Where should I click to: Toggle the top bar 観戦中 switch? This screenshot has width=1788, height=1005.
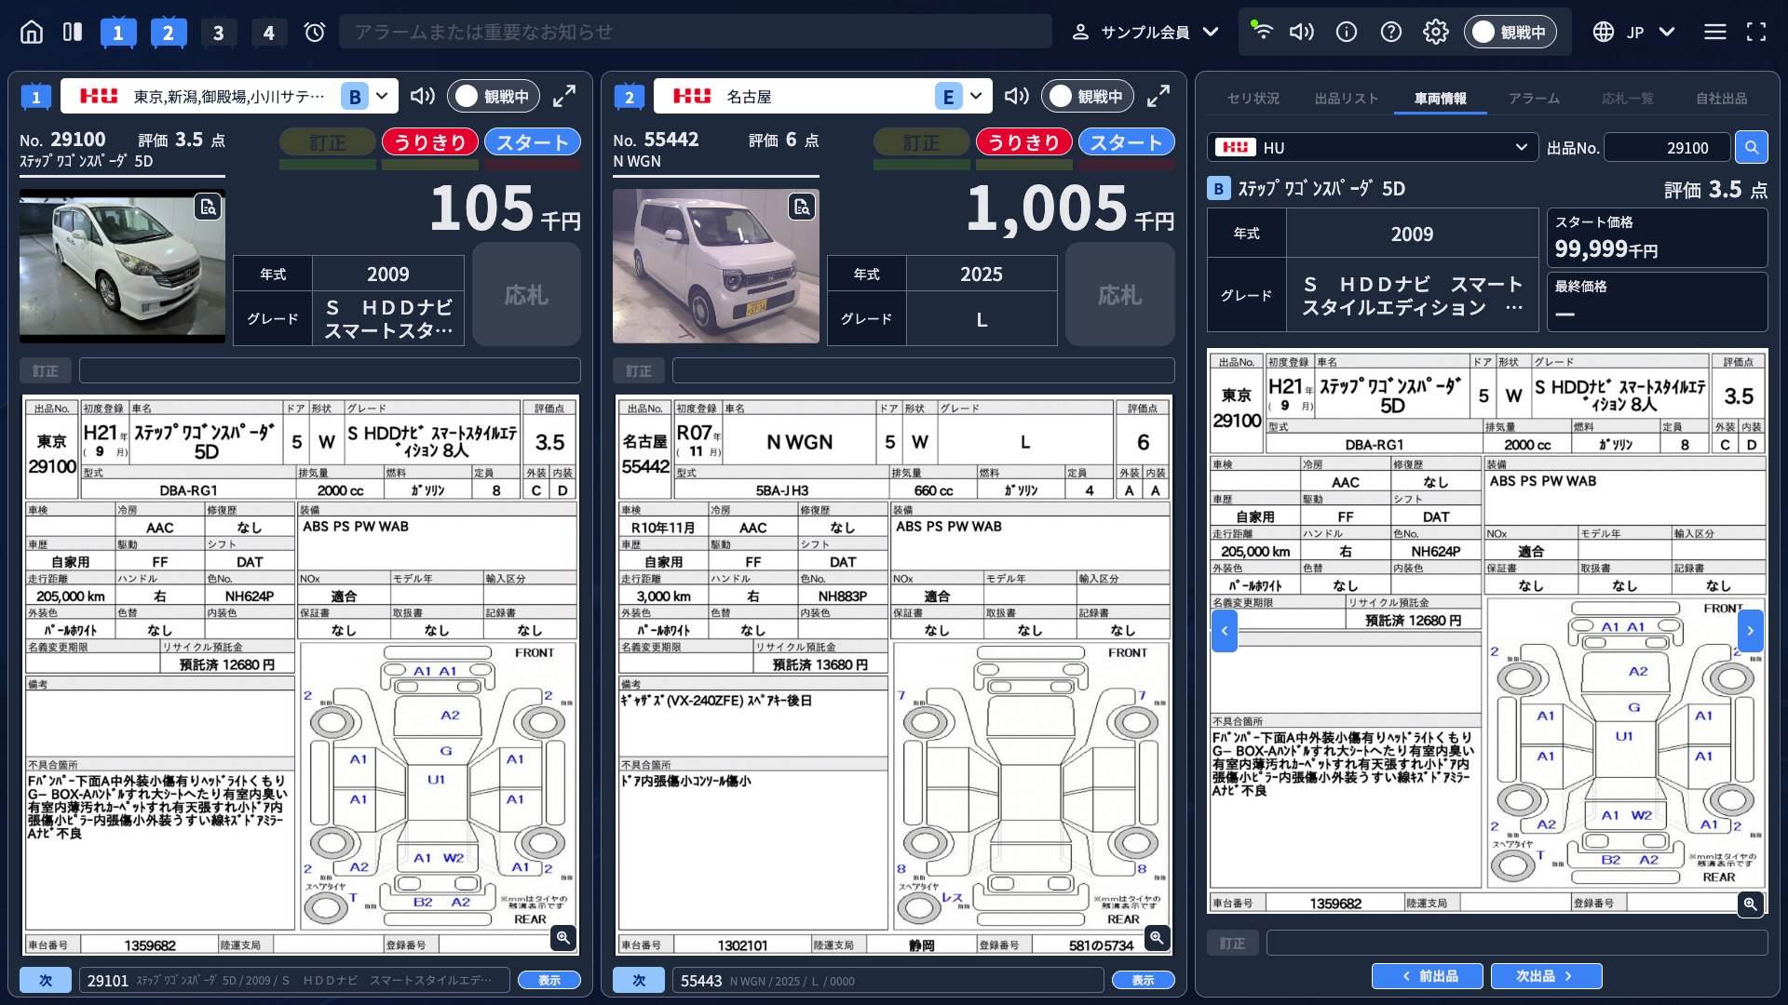pyautogui.click(x=1510, y=33)
